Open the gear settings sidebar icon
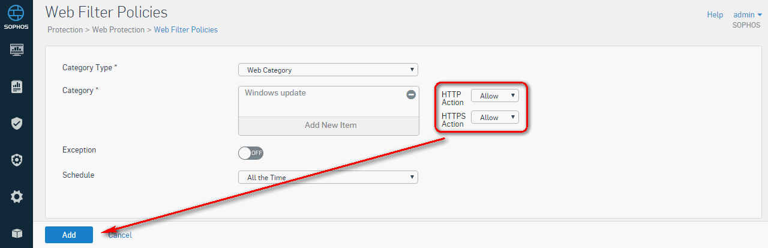768x248 pixels. coord(17,196)
